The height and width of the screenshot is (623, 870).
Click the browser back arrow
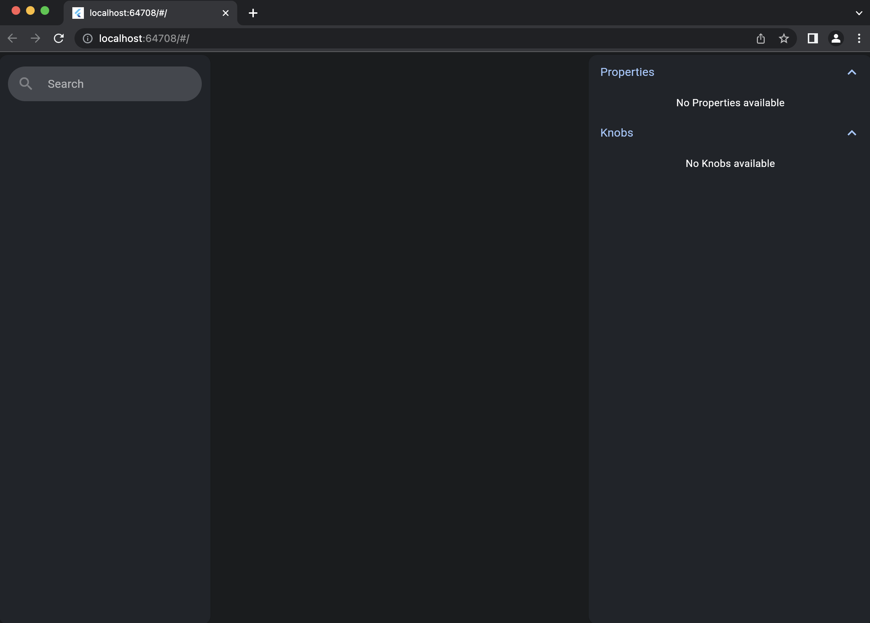point(12,38)
